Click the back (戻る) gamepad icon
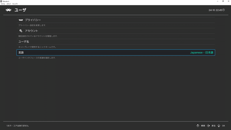Viewport: 231px width, 130px height. tap(208, 126)
